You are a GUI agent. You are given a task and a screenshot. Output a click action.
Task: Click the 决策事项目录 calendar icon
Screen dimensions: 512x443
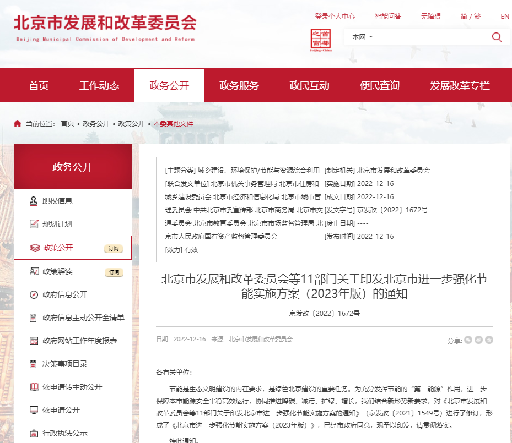tap(33, 364)
